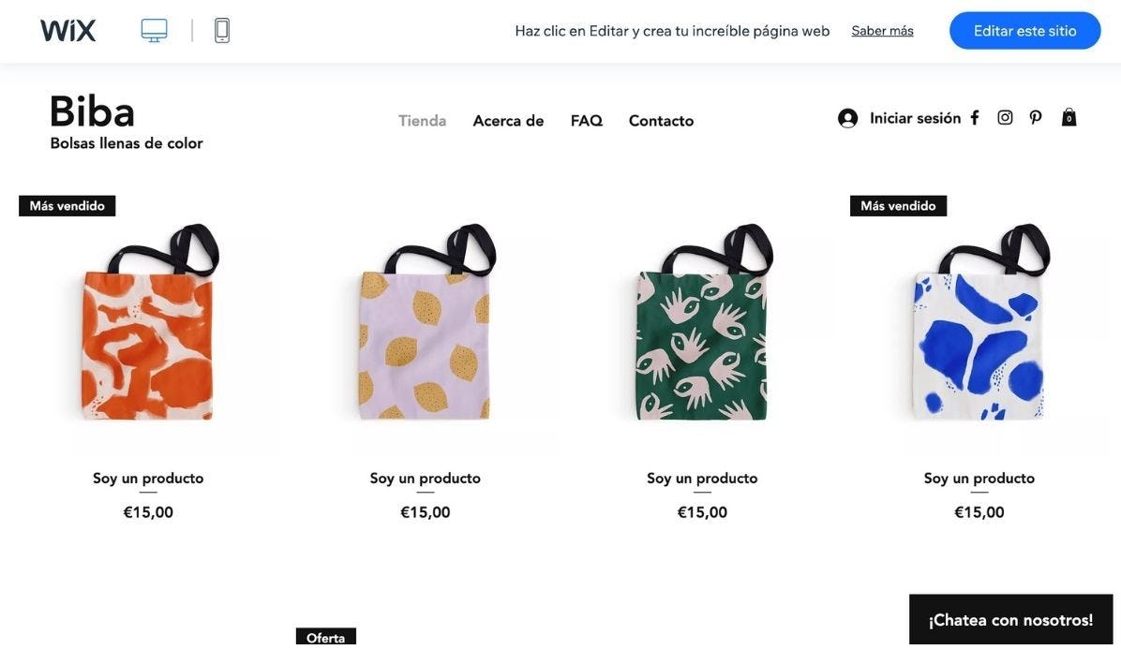Switch to desktop preview view
Image resolution: width=1121 pixels, height=650 pixels.
click(x=155, y=31)
